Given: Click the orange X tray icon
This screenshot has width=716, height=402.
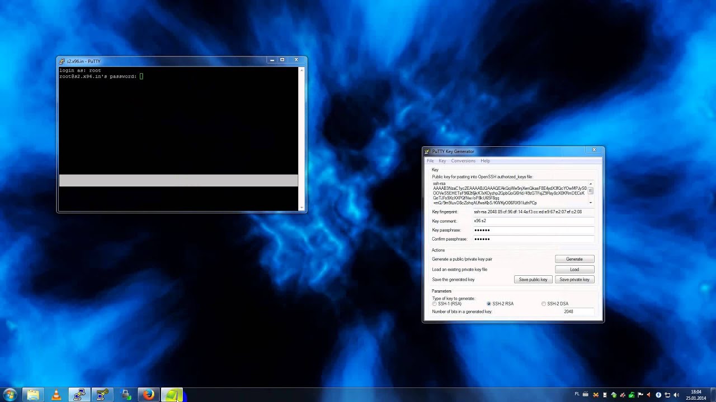Looking at the screenshot, I should click(596, 395).
